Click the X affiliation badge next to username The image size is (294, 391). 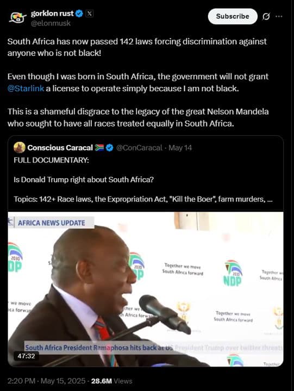pyautogui.click(x=89, y=14)
